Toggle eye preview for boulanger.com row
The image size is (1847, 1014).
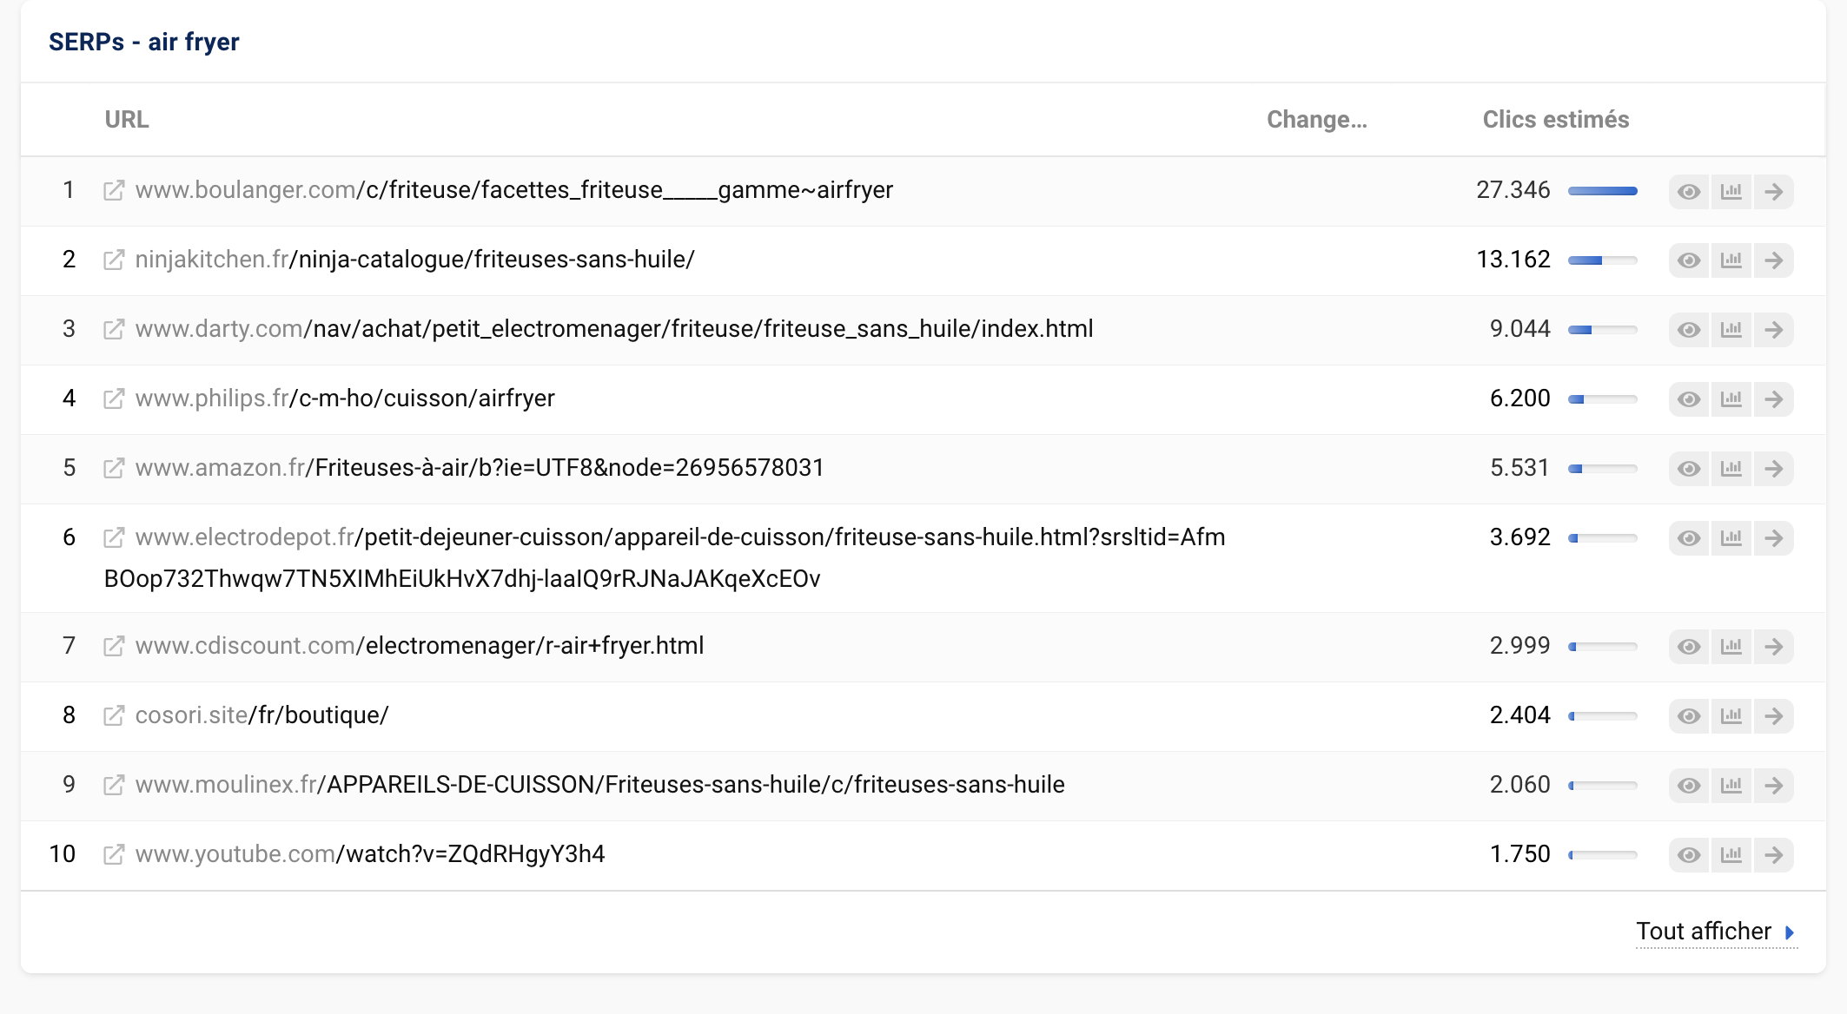[x=1689, y=191]
